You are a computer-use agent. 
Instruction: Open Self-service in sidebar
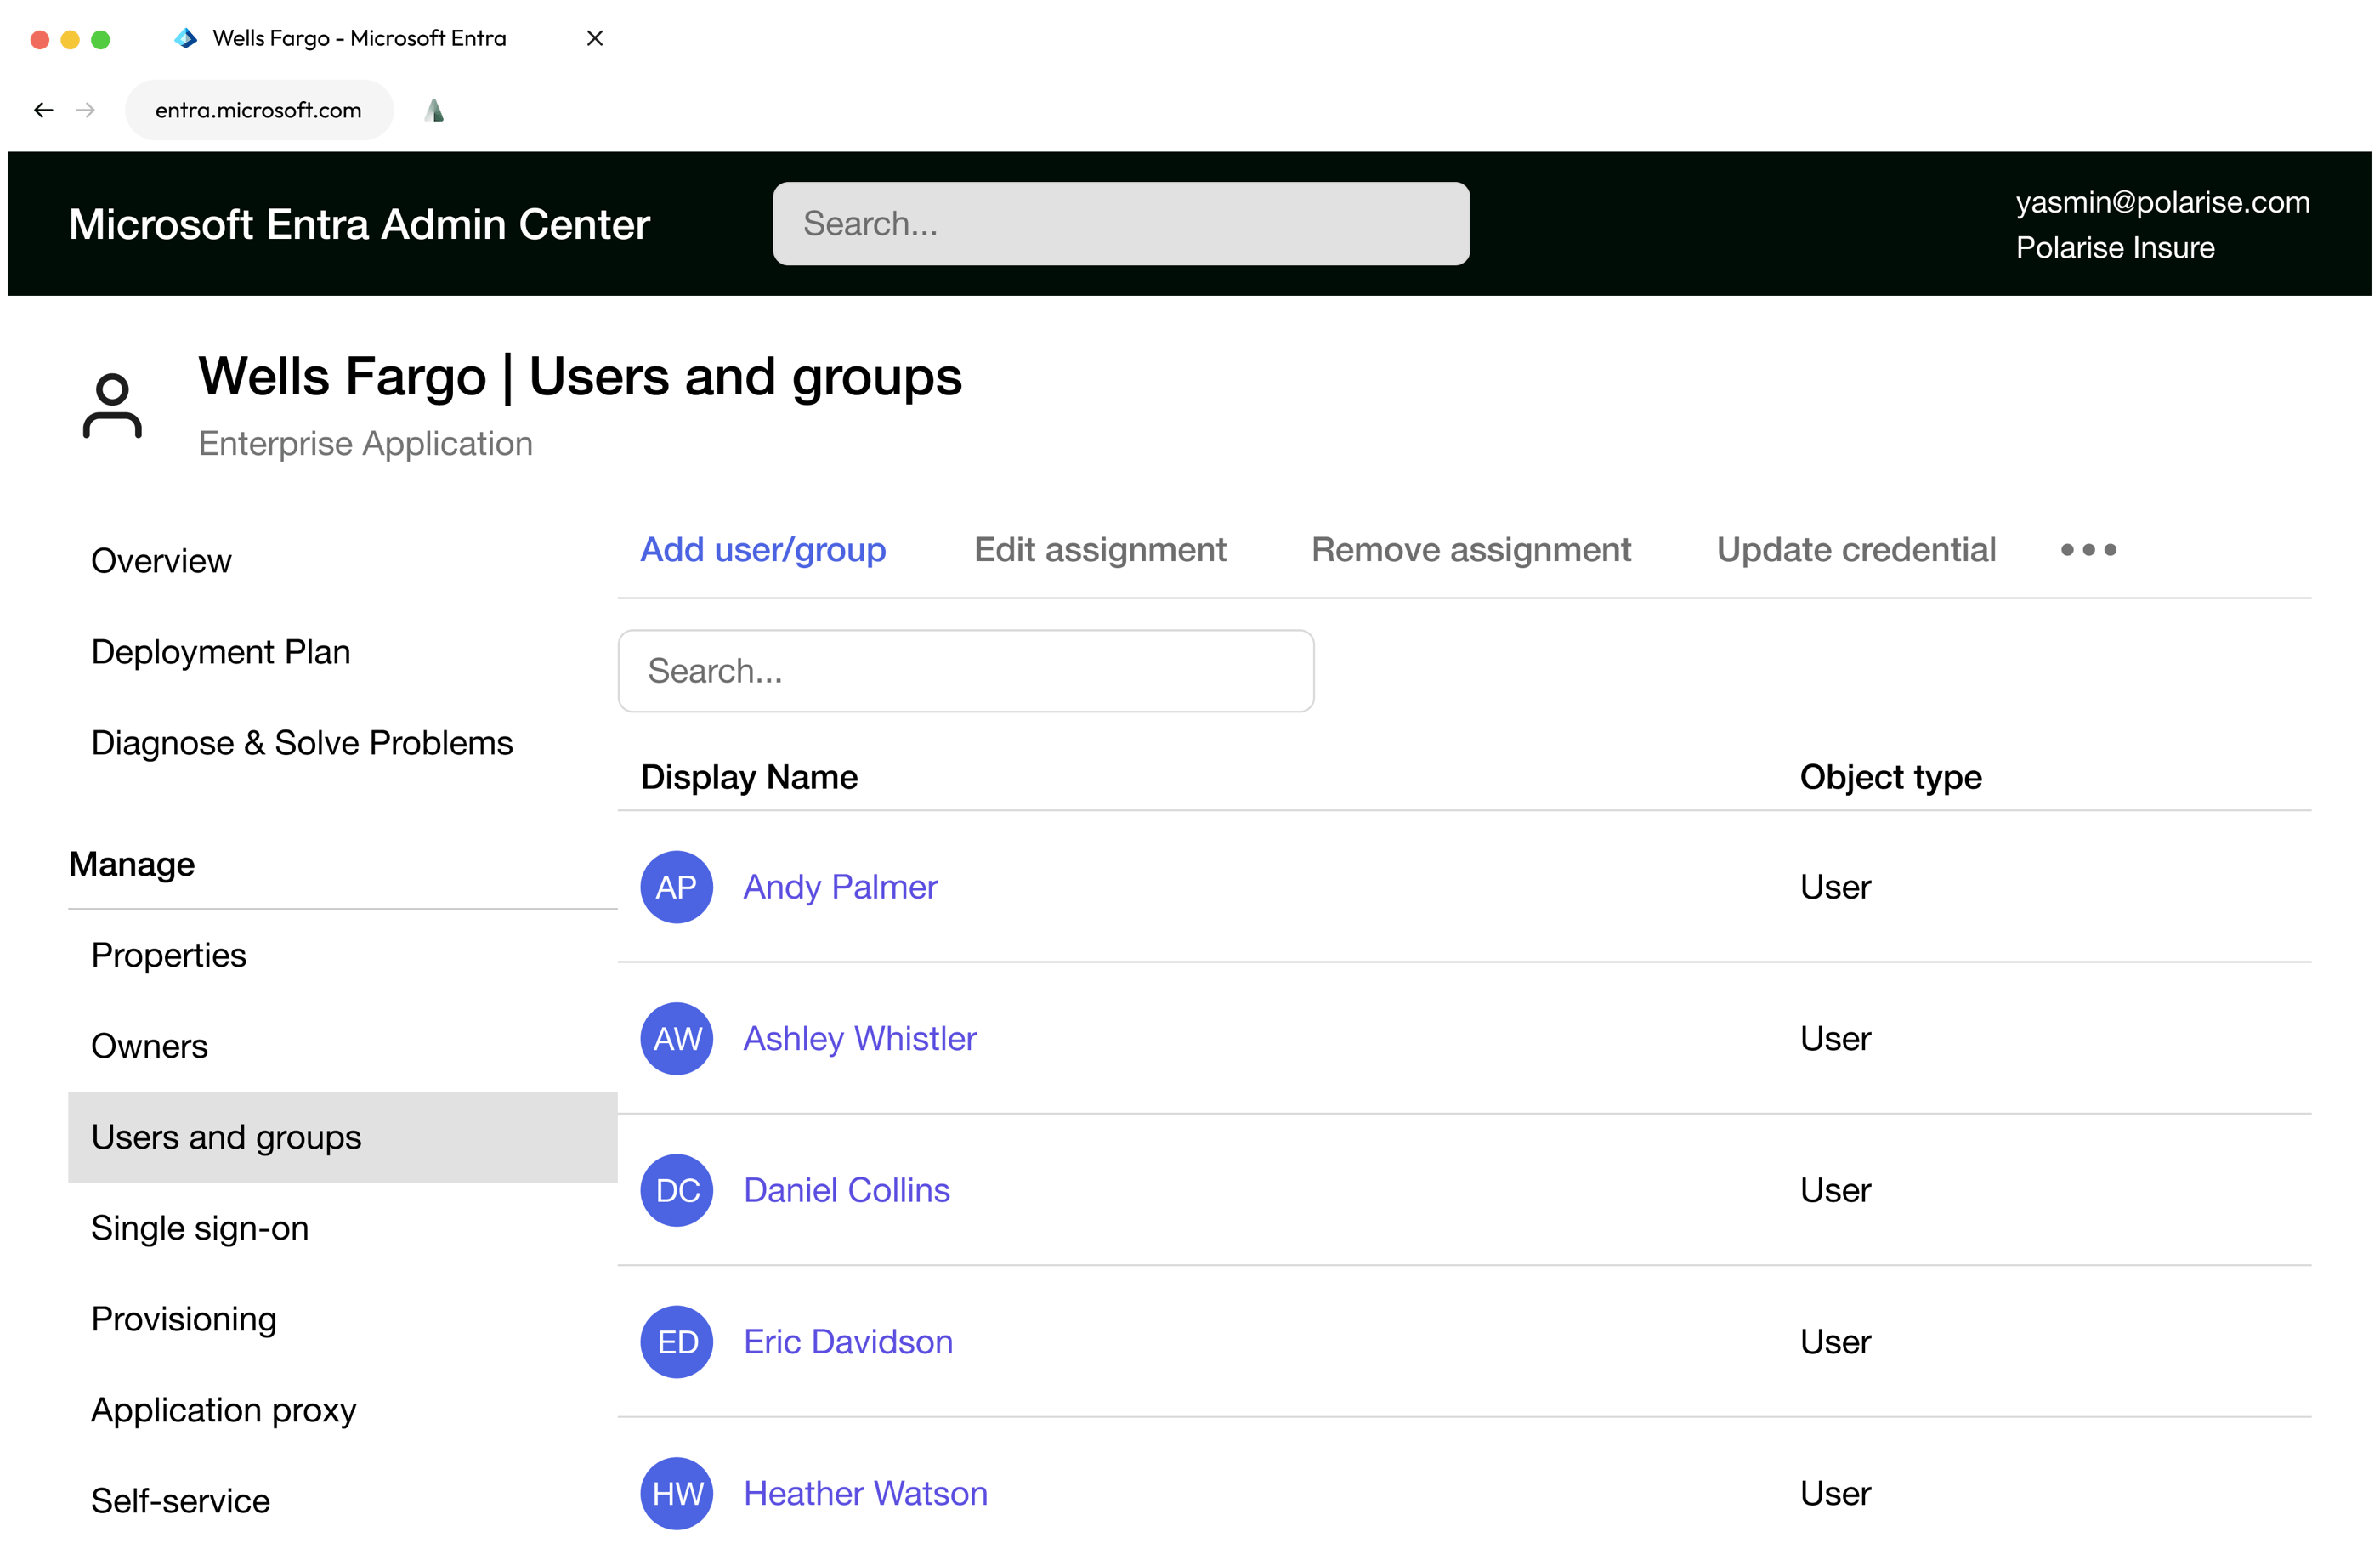point(181,1501)
